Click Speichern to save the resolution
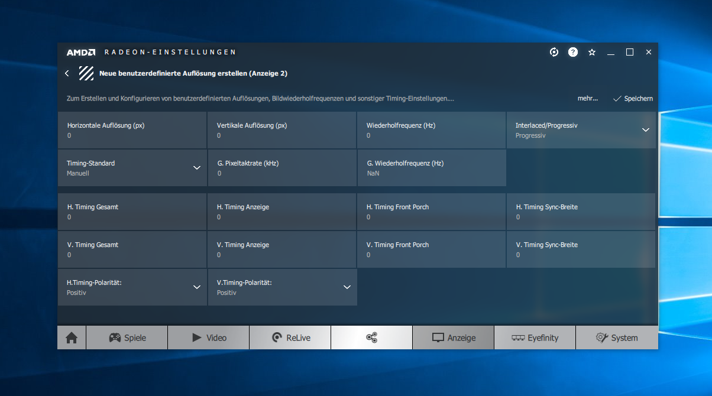This screenshot has height=396, width=712. [633, 99]
